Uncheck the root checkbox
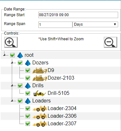The image size is (121, 131). tap(12, 55)
